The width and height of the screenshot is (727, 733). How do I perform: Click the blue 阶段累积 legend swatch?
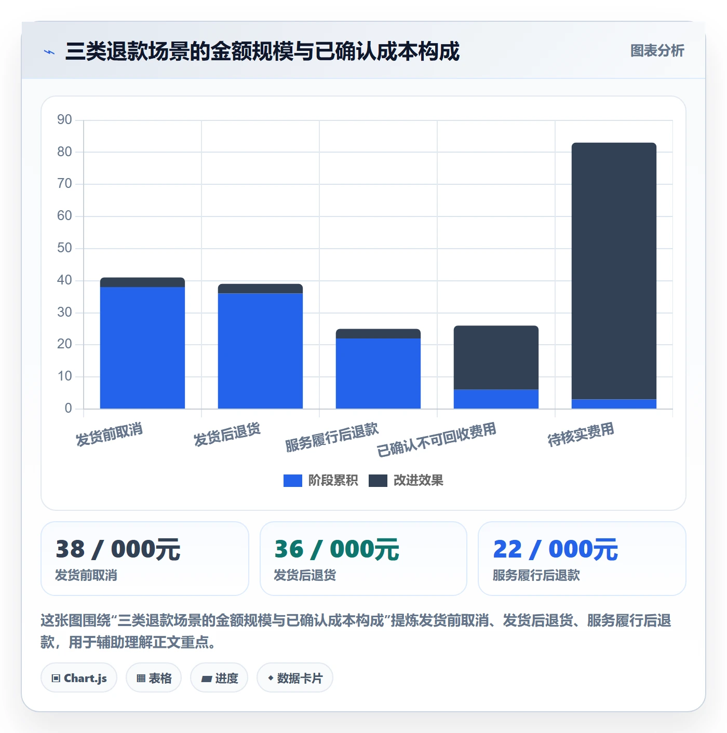click(293, 481)
